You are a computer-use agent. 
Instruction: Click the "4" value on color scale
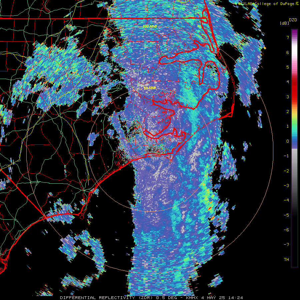coord(288,82)
